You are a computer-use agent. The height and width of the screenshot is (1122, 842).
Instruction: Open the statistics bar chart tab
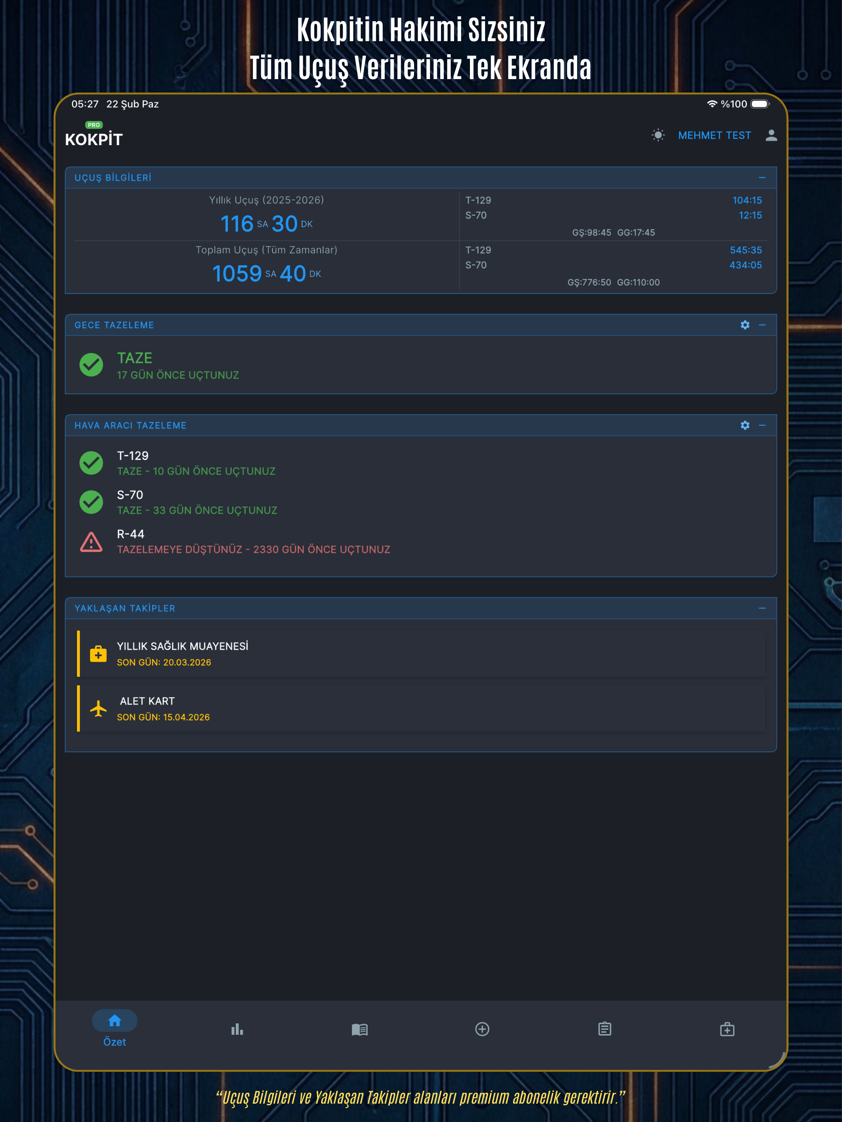[237, 1029]
